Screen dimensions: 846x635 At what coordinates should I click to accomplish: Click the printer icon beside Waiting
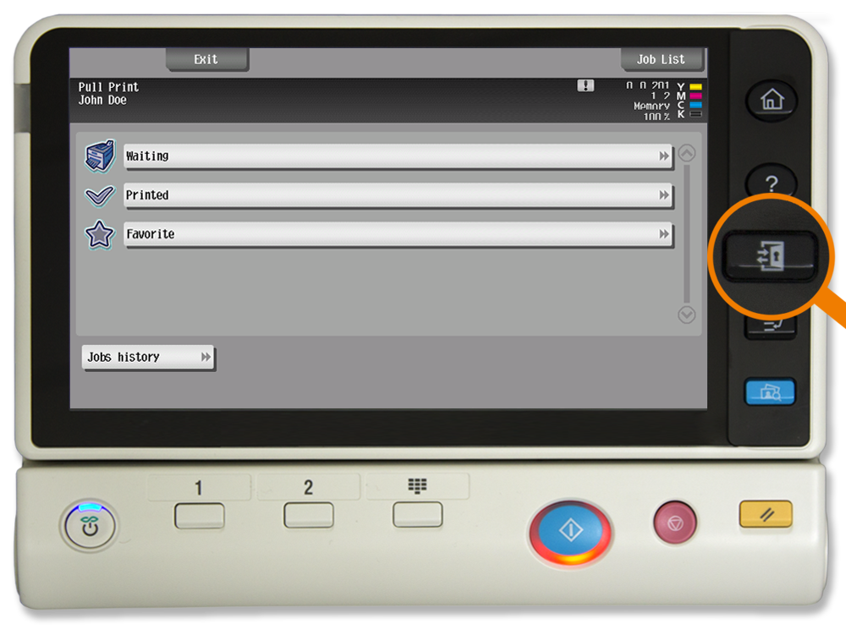[x=100, y=156]
